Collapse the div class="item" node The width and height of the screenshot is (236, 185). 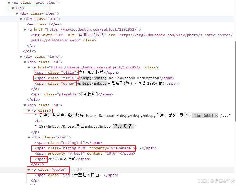pyautogui.click(x=17, y=13)
